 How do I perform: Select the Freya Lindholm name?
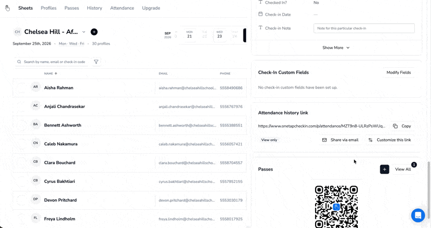coord(60,219)
